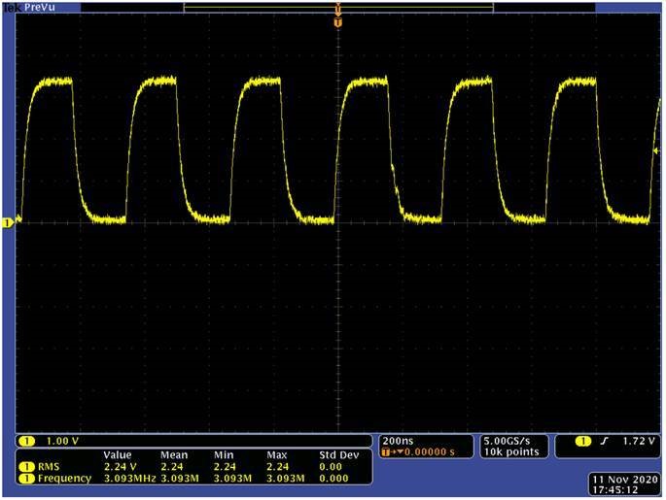
Task: Click the channel 1 ground reference marker
Action: pyautogui.click(x=6, y=223)
